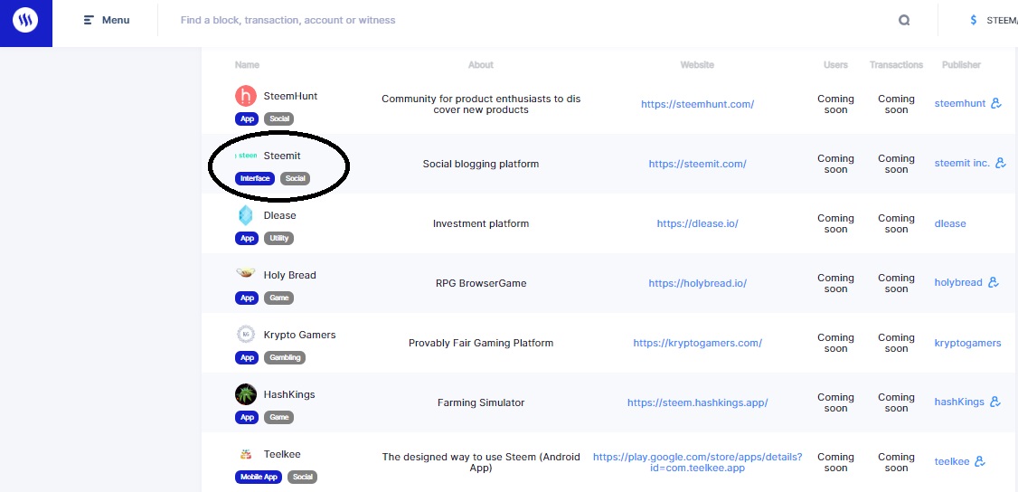Click the Teelkee app logo
The height and width of the screenshot is (492, 1018).
(245, 454)
